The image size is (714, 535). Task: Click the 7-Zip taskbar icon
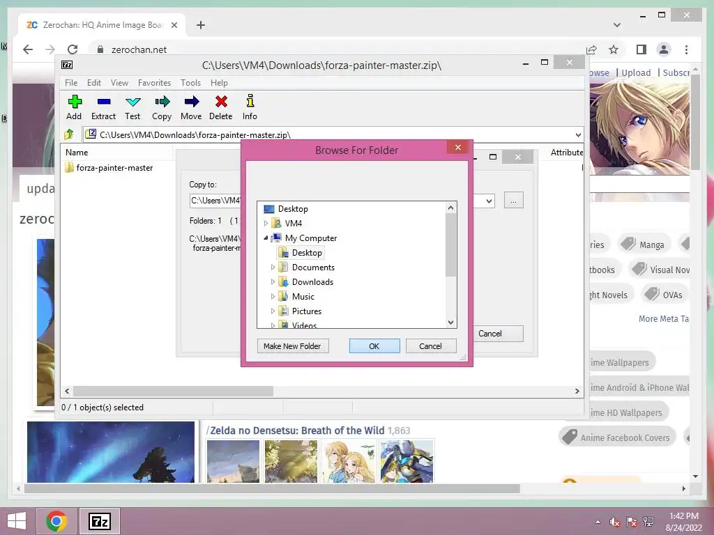pyautogui.click(x=100, y=521)
